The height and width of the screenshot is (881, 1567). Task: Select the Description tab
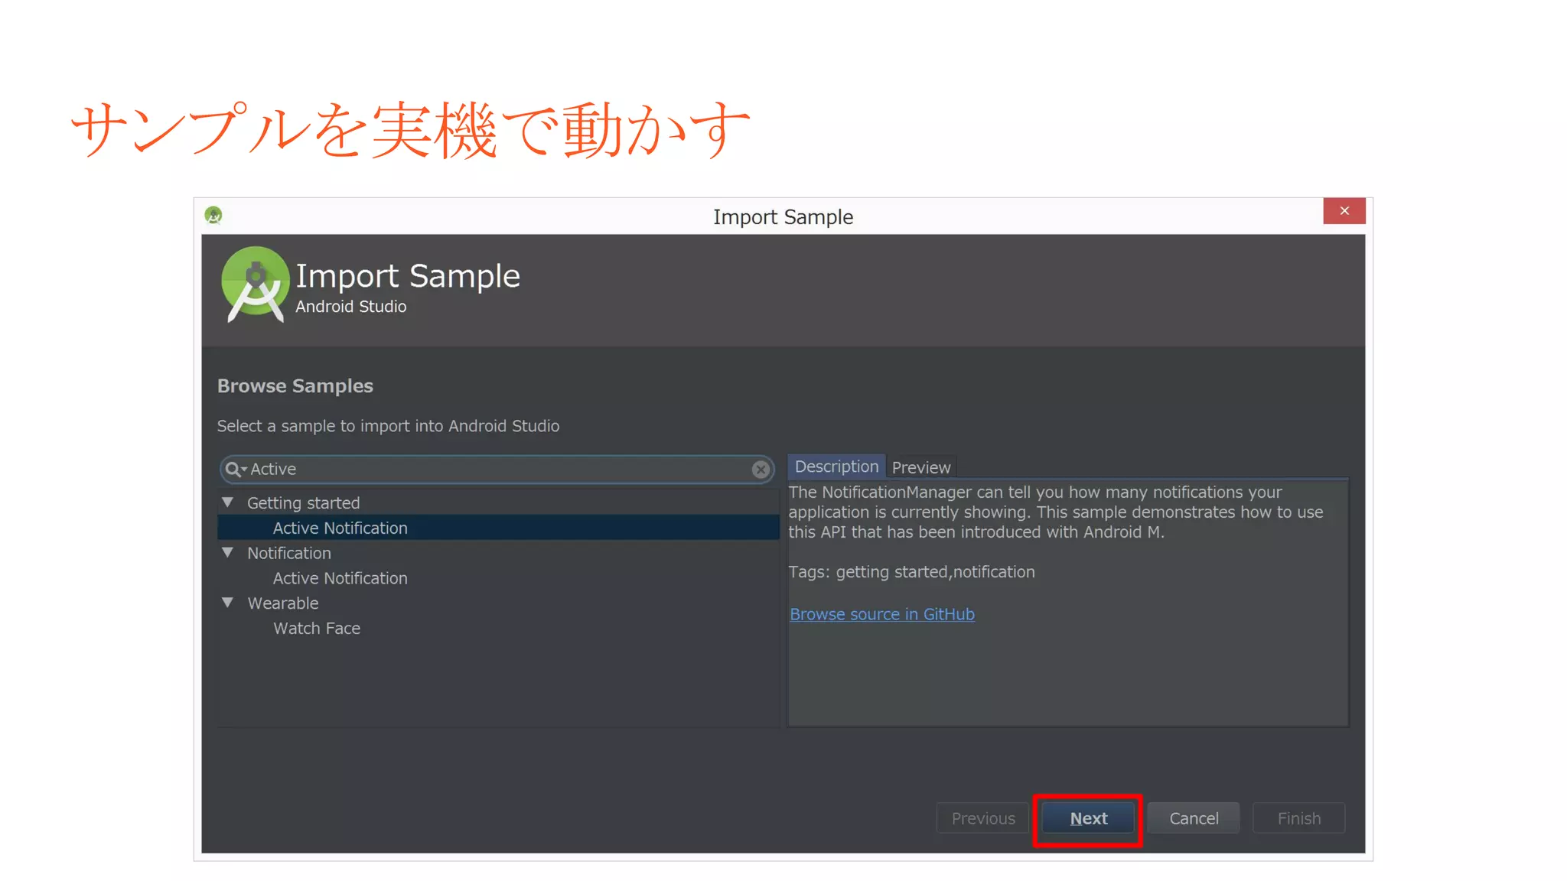click(836, 467)
